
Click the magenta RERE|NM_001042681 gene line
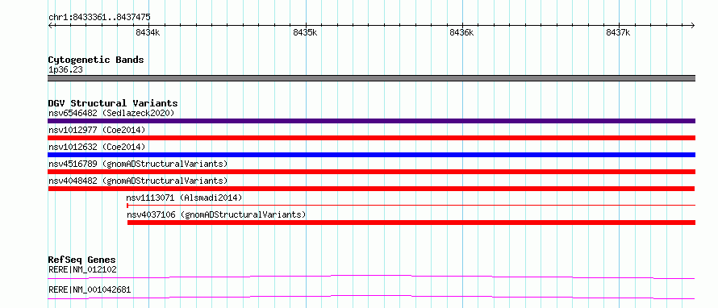tap(371, 297)
